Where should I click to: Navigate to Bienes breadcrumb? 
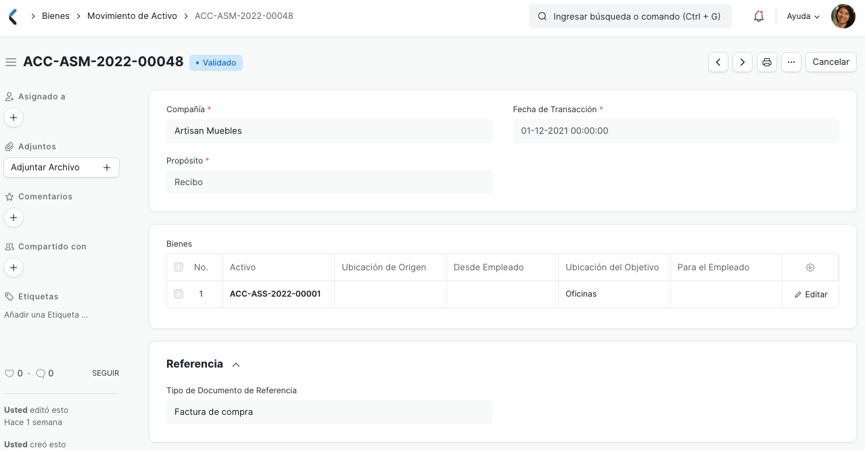55,16
